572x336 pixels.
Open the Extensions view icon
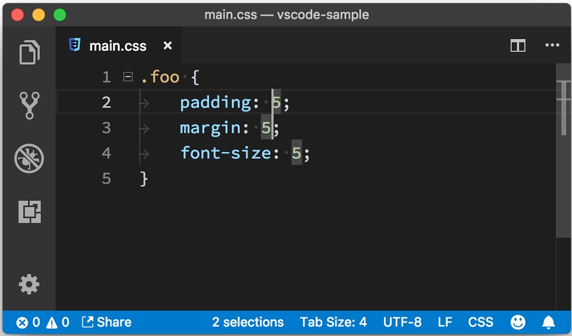point(30,211)
